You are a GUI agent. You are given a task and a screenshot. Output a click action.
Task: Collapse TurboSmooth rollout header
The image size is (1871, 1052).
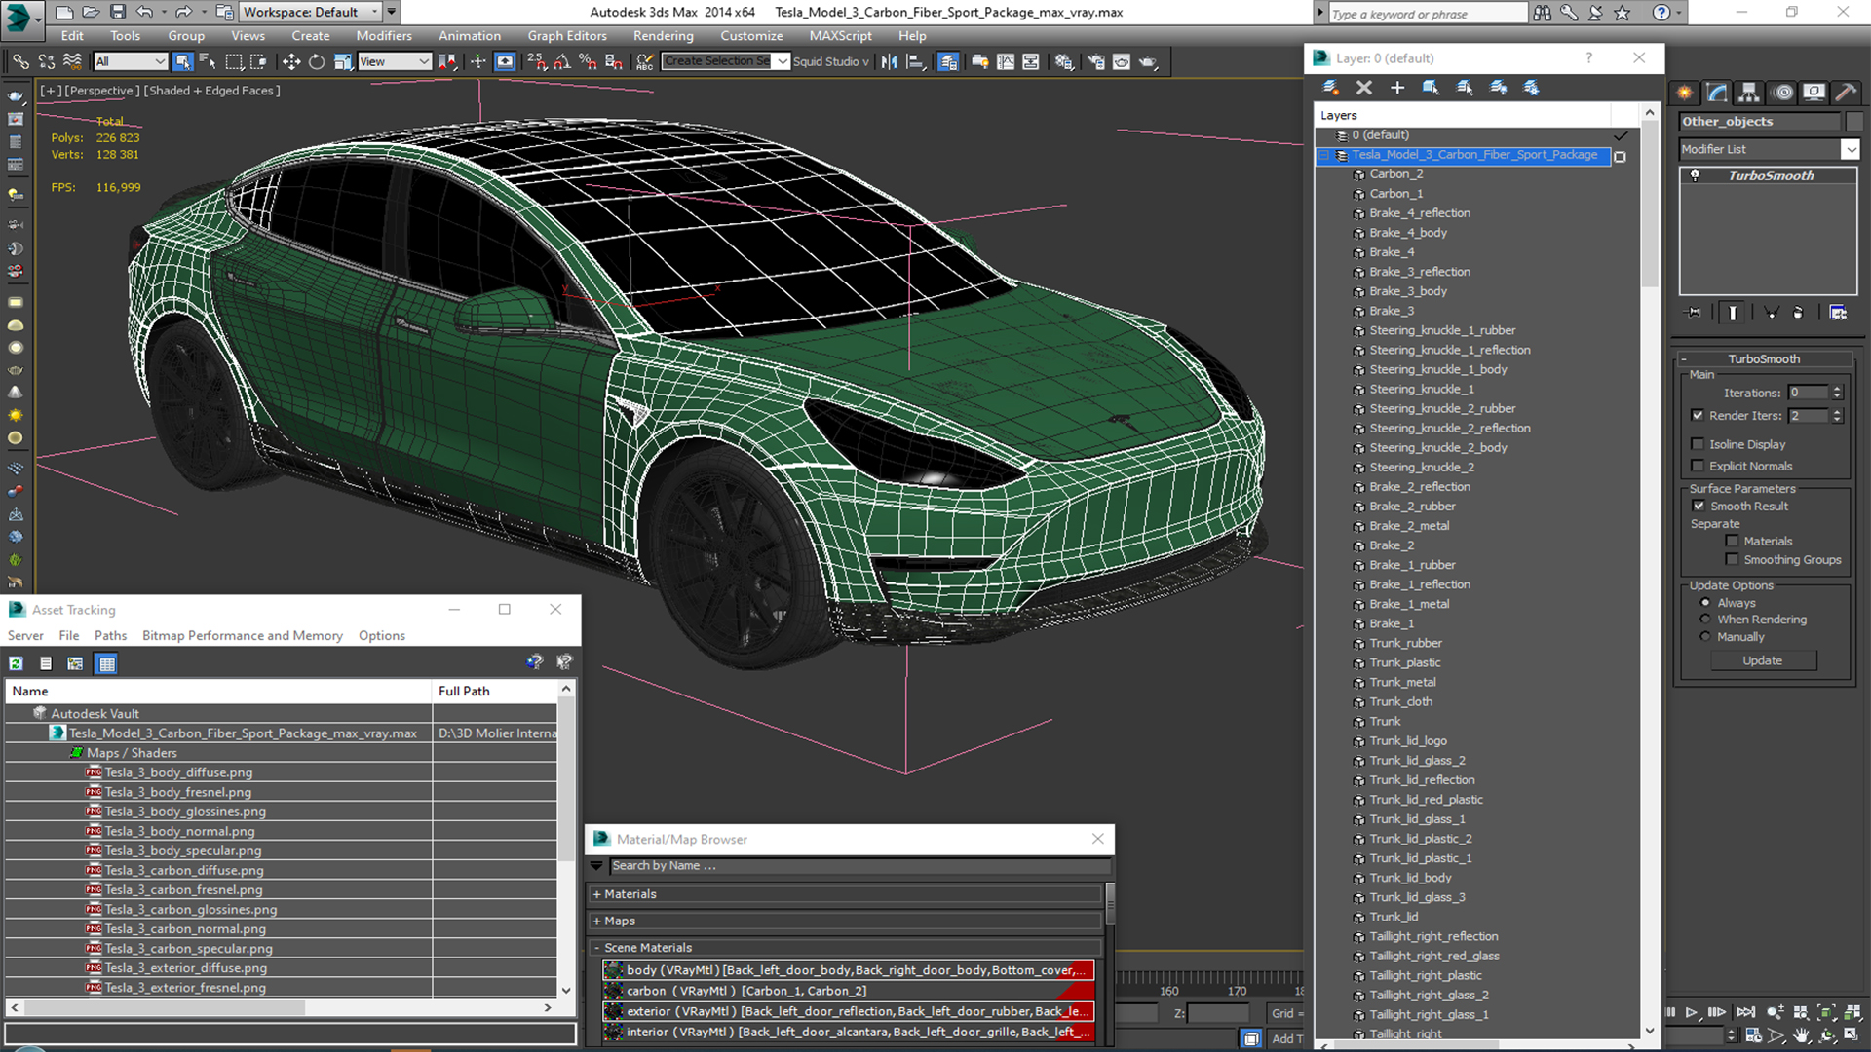click(1764, 358)
